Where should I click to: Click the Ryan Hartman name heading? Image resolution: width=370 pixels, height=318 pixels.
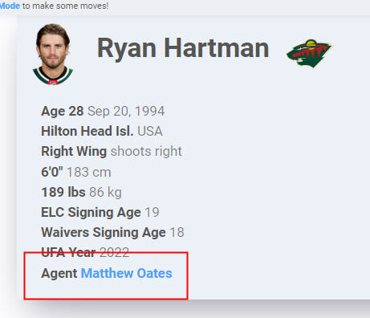(183, 48)
